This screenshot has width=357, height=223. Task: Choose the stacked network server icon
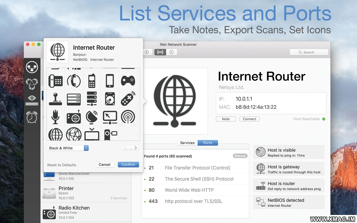(x=92, y=99)
